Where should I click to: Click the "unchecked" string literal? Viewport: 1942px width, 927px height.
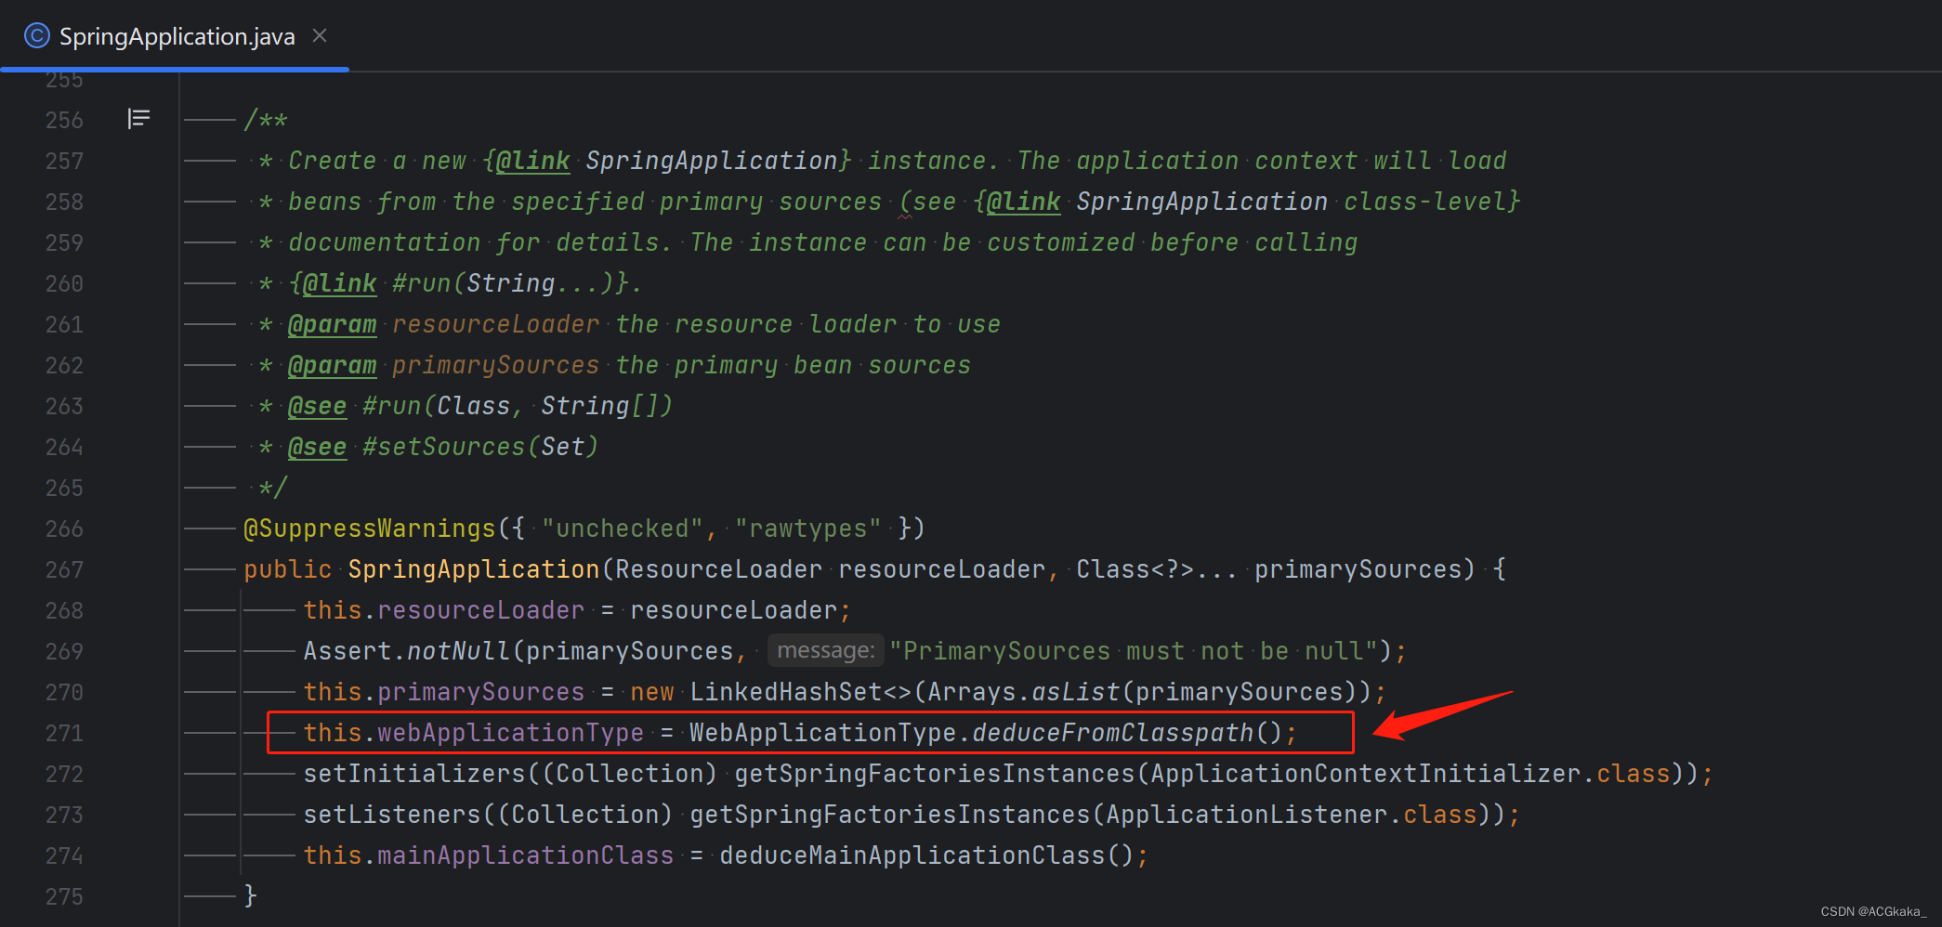623,529
